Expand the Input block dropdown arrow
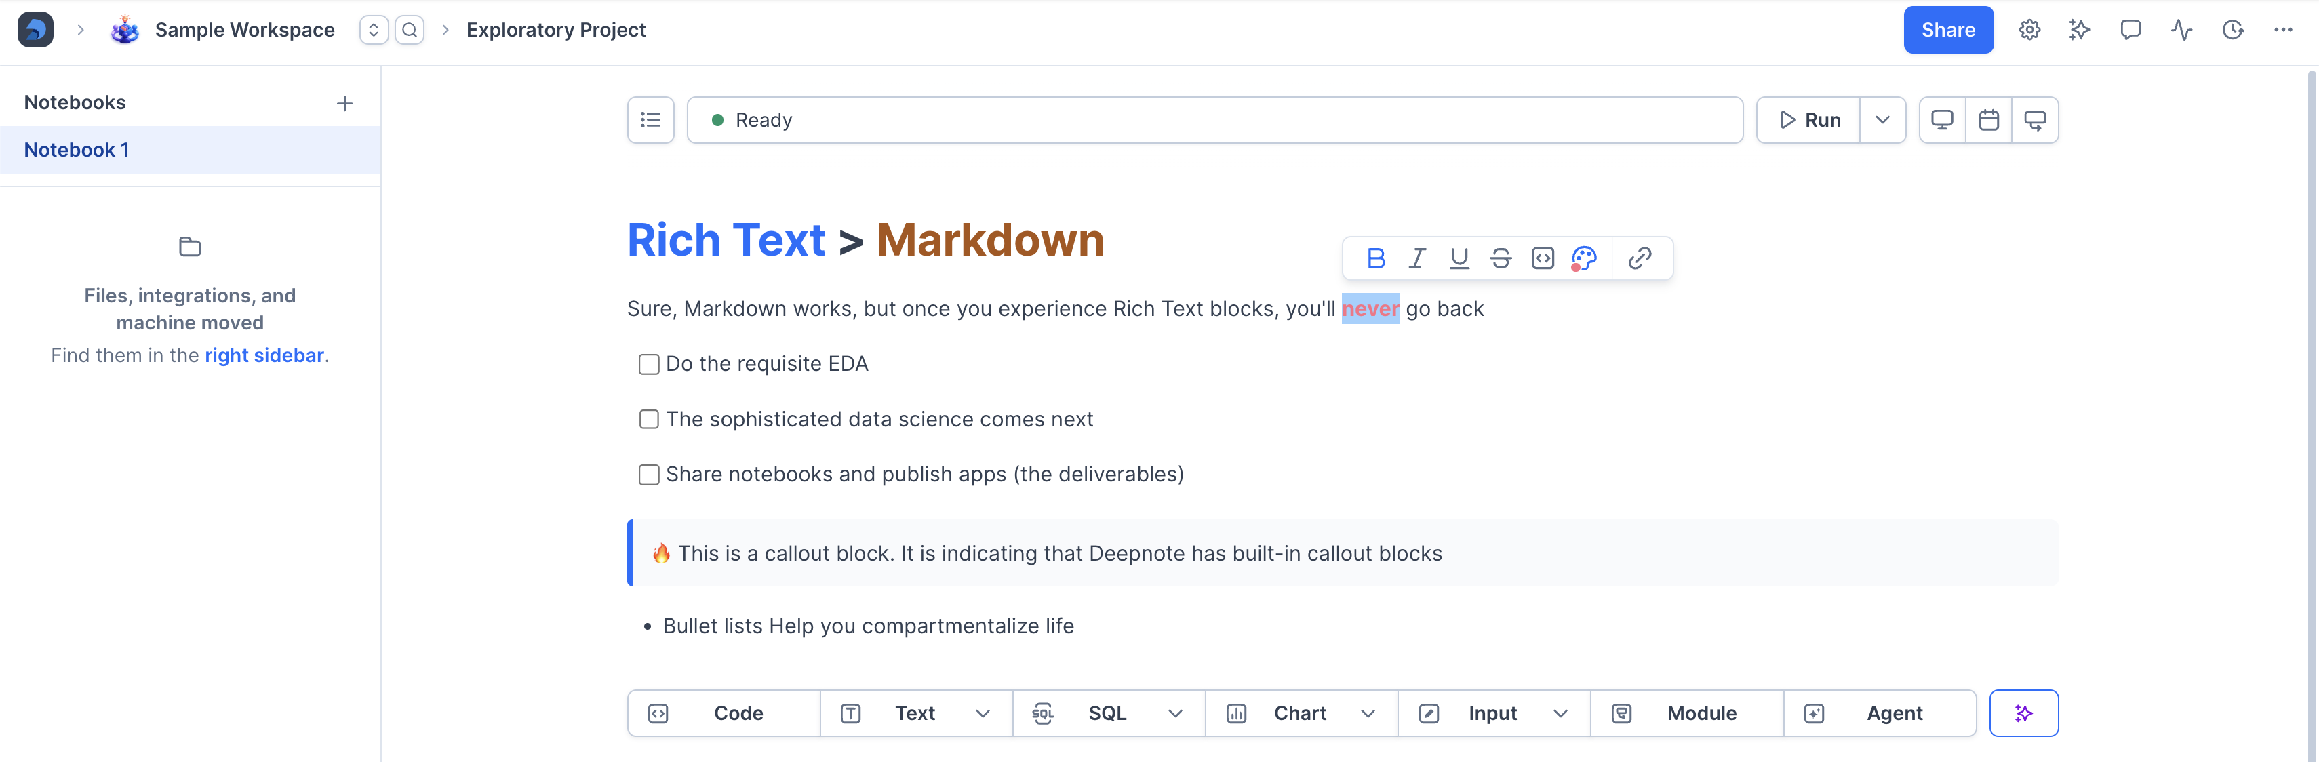This screenshot has height=762, width=2319. pos(1561,713)
